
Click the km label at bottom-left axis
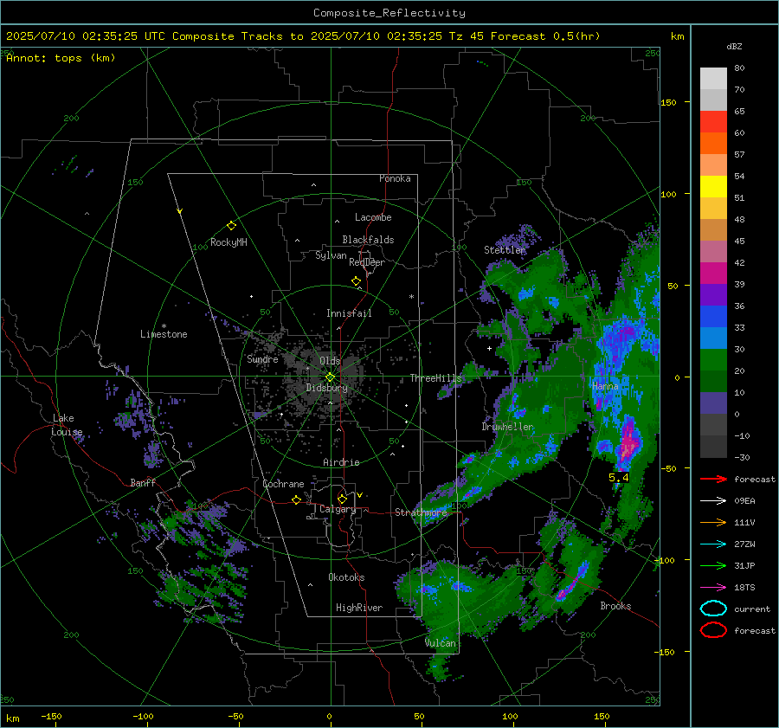(12, 718)
